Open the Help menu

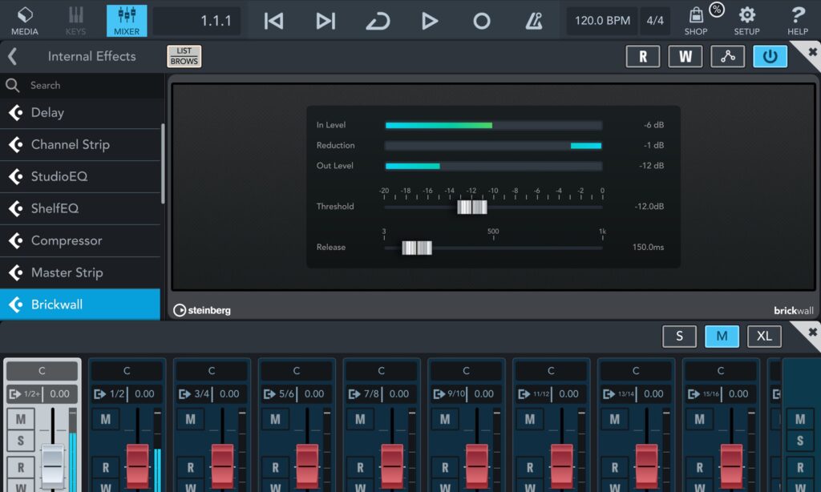tap(797, 19)
